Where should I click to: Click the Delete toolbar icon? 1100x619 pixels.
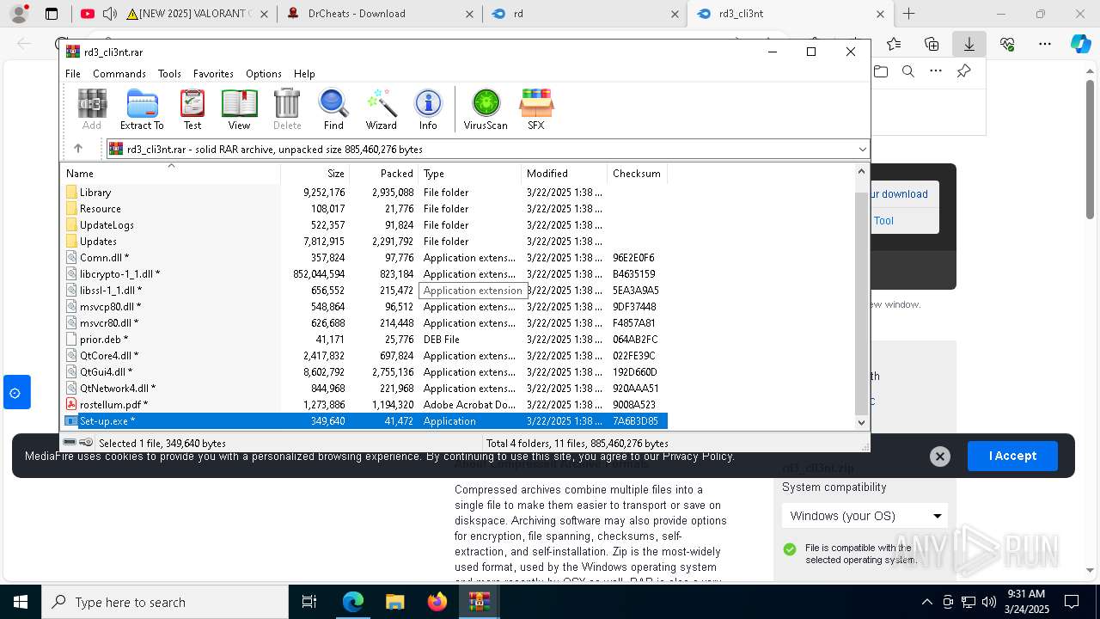pos(287,109)
